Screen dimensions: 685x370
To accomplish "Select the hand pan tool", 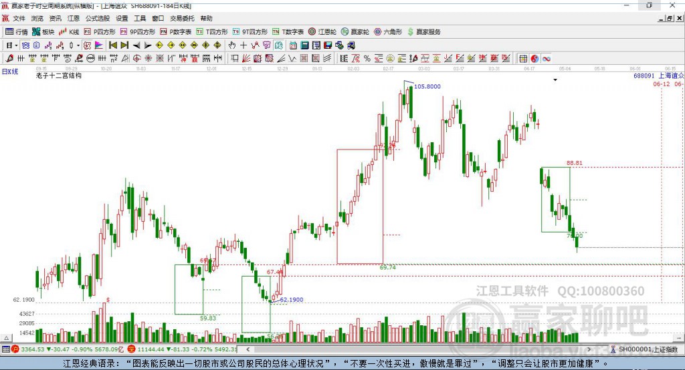I will (231, 45).
